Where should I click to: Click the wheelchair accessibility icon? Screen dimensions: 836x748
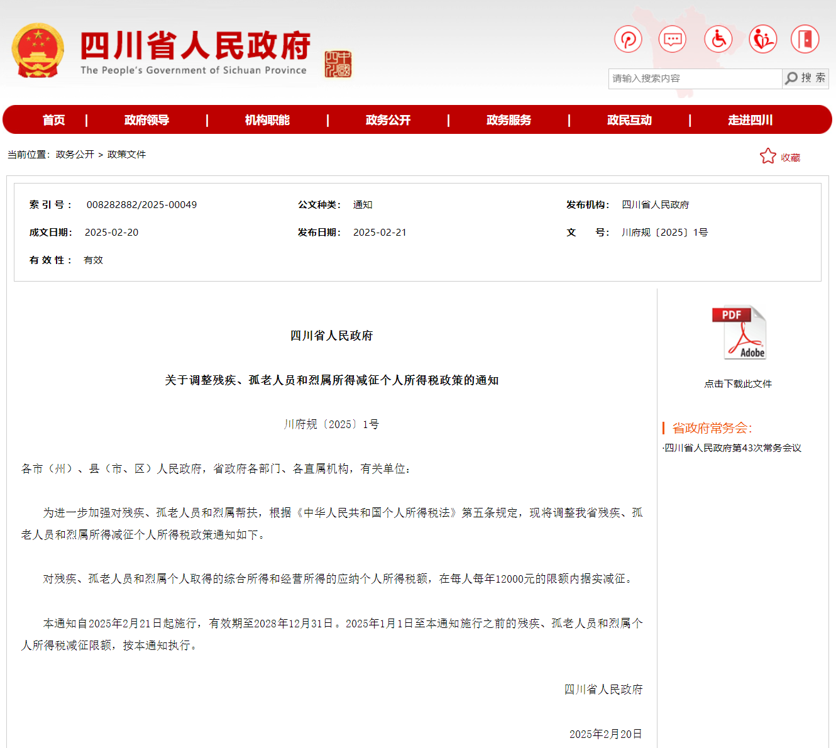[x=718, y=40]
